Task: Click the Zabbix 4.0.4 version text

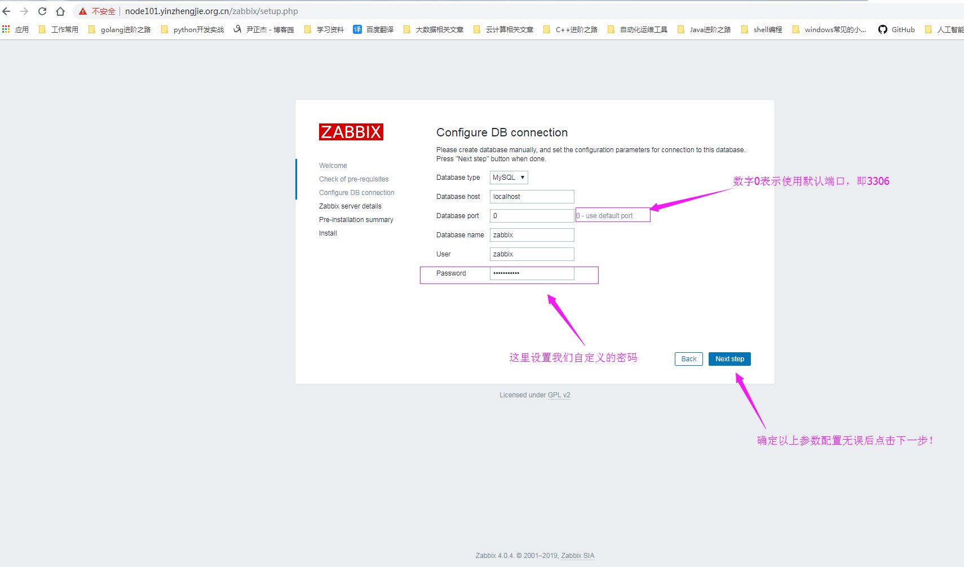Action: coord(494,556)
